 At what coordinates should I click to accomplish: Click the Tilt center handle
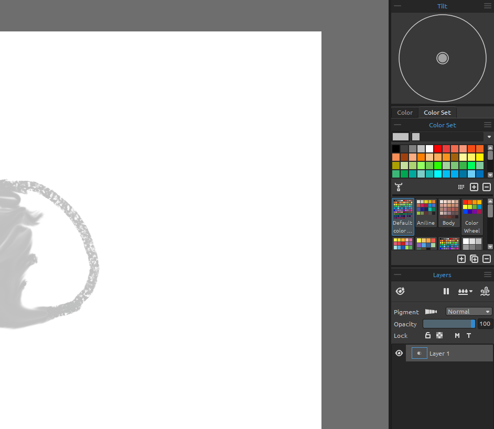click(442, 58)
